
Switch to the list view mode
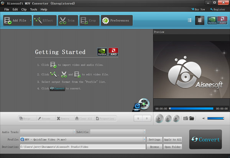[189, 21]
